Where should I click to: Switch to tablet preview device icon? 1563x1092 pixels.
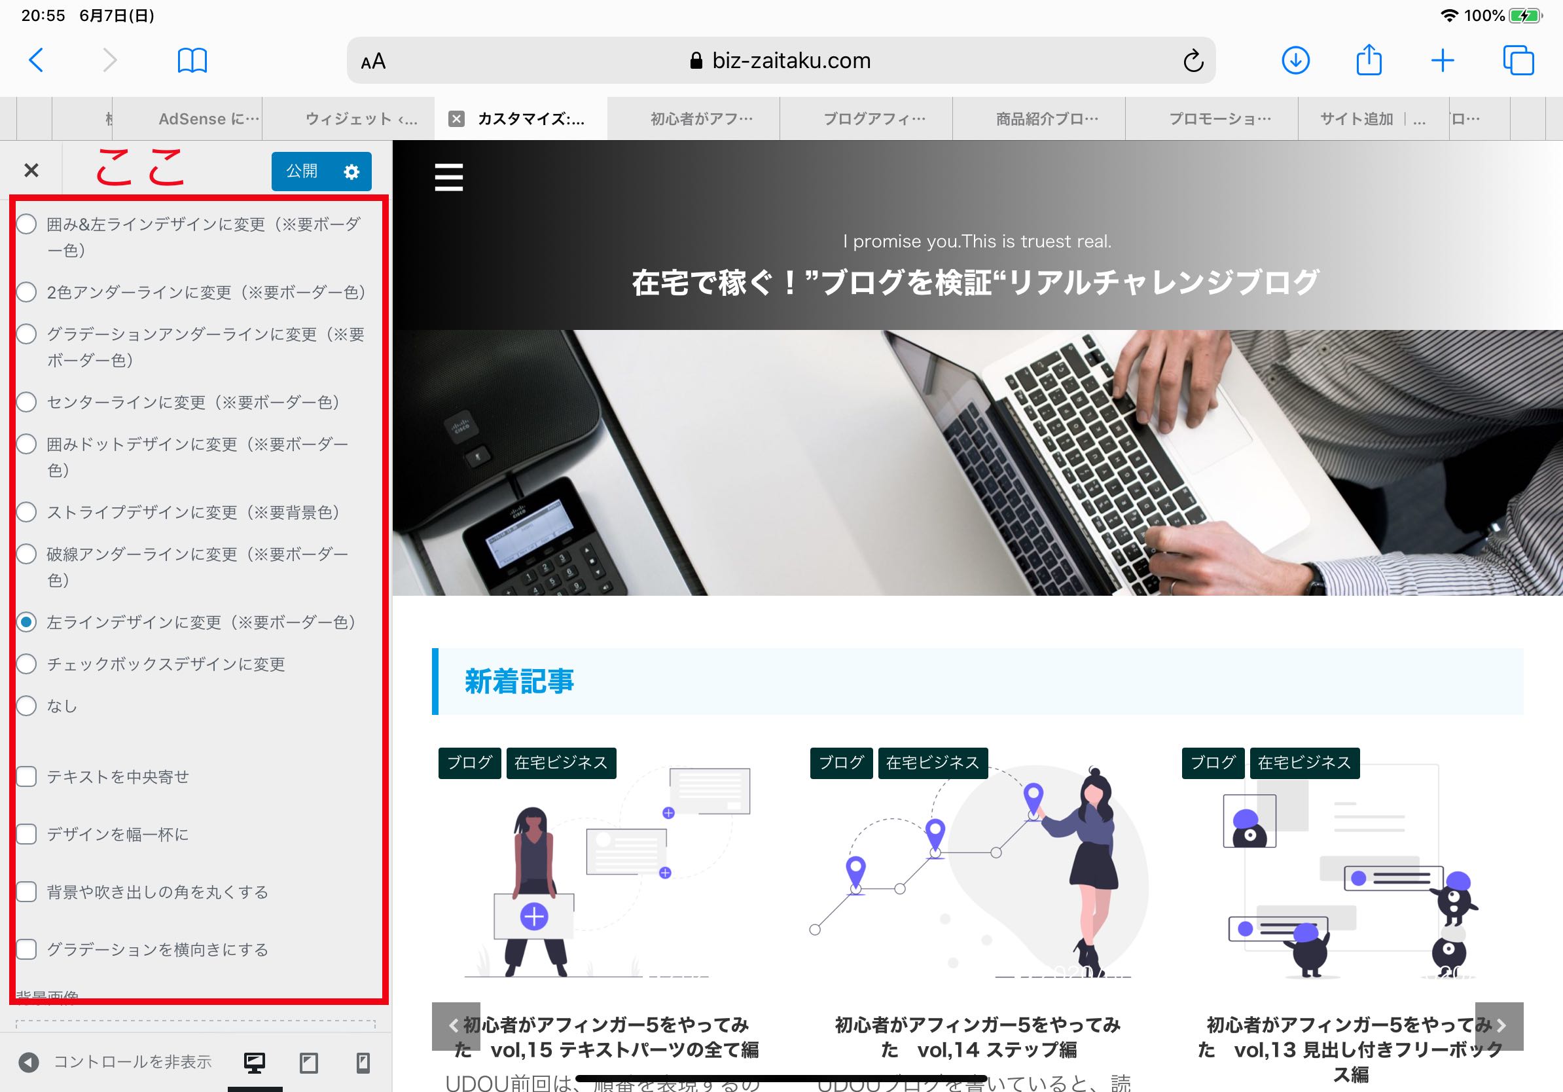[309, 1063]
